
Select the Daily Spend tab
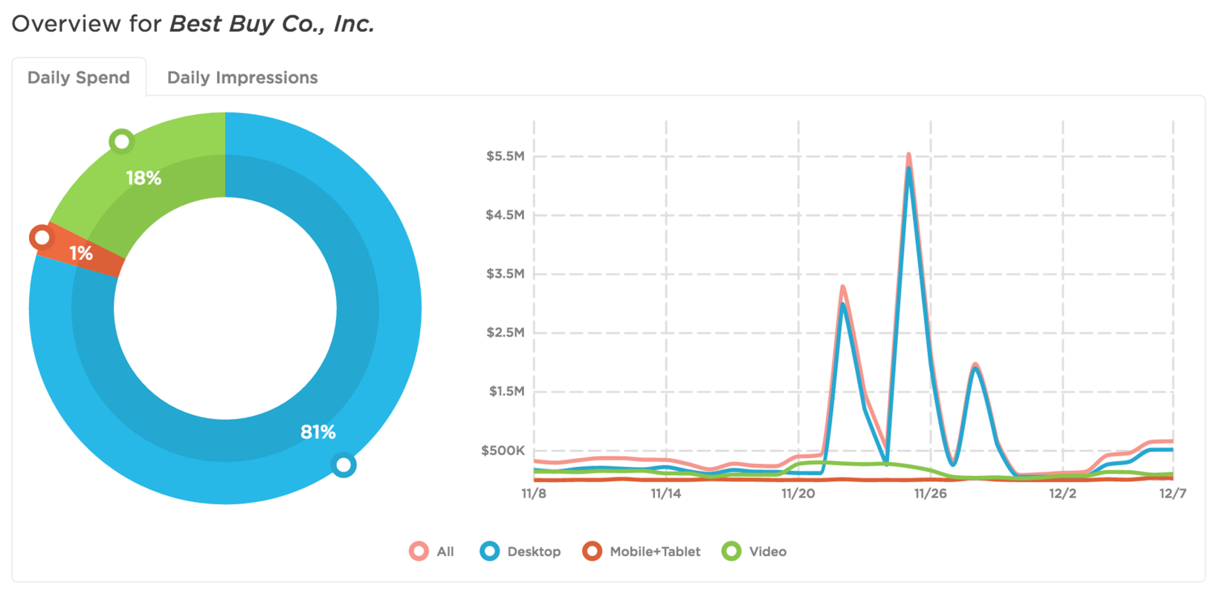[78, 76]
